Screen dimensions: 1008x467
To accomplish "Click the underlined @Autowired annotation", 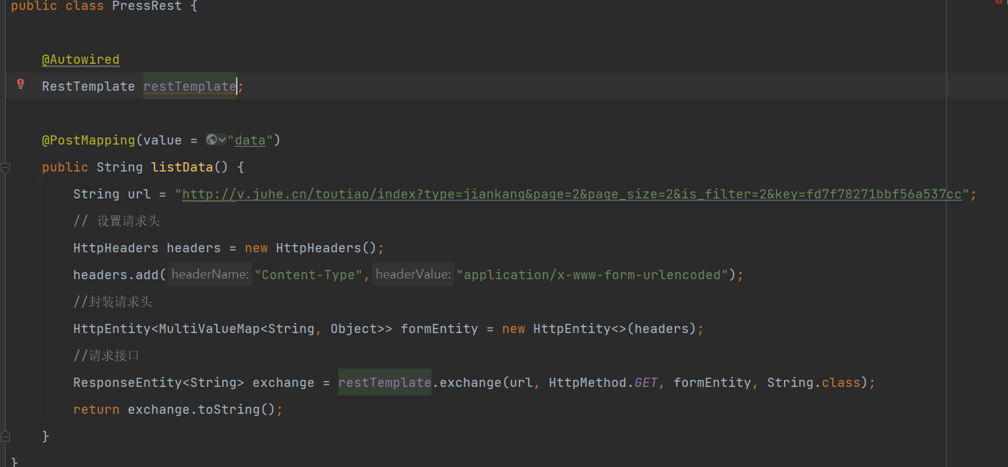I will tap(80, 60).
